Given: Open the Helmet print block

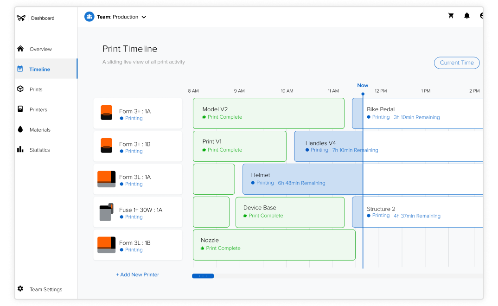Looking at the screenshot, I should [301, 179].
